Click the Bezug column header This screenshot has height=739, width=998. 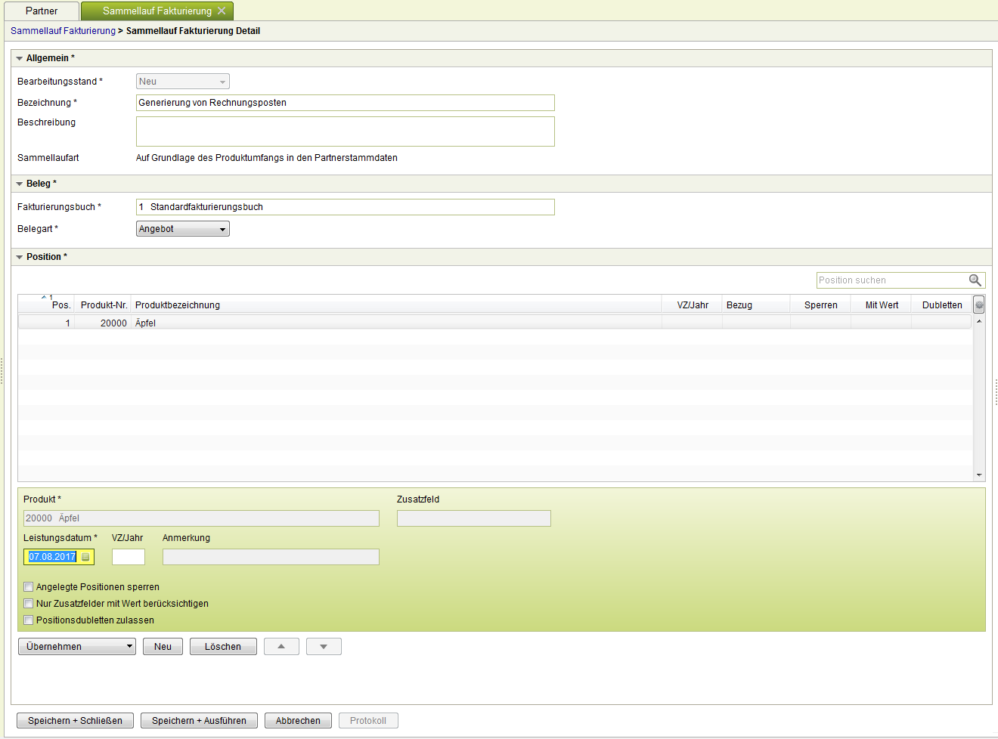click(739, 305)
